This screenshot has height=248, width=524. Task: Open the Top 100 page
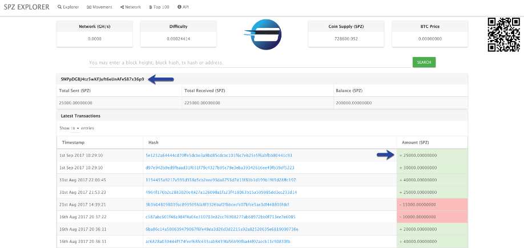pyautogui.click(x=162, y=7)
